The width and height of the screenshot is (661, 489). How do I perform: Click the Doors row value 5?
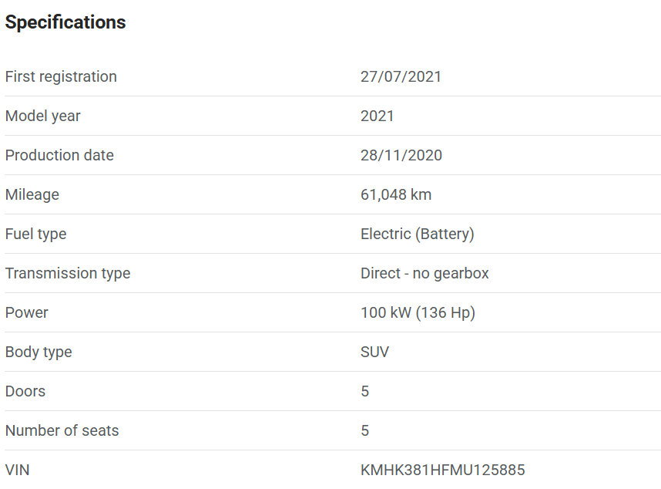[x=365, y=391]
